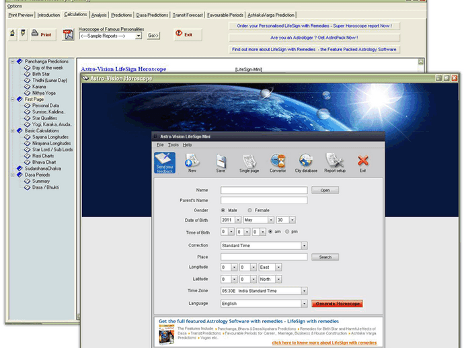This screenshot has height=348, width=464.
Task: Click the product box thumbnail in the ad
Action: tap(166, 335)
